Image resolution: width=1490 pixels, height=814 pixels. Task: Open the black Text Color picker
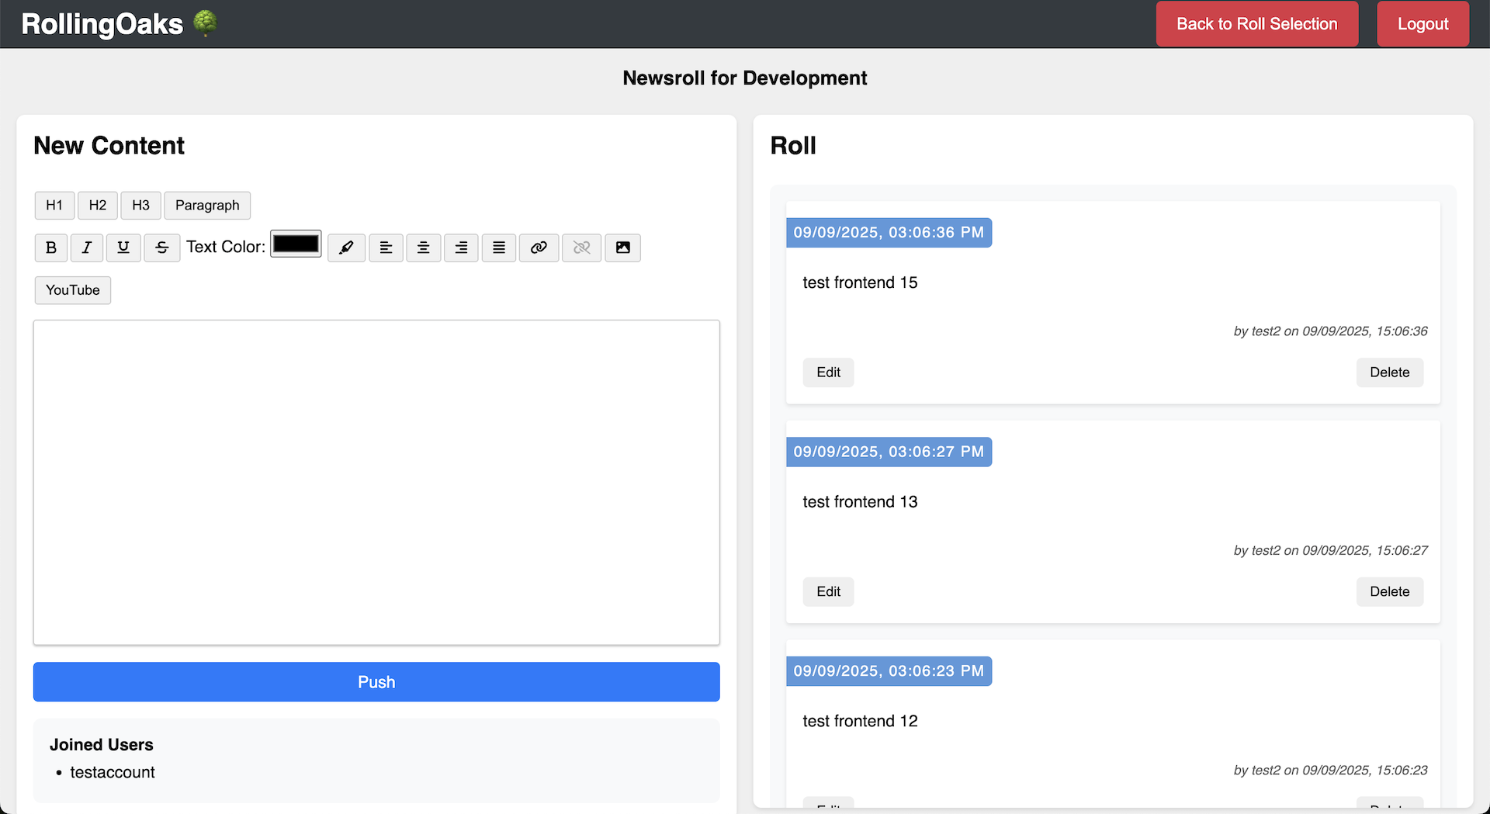pos(296,244)
